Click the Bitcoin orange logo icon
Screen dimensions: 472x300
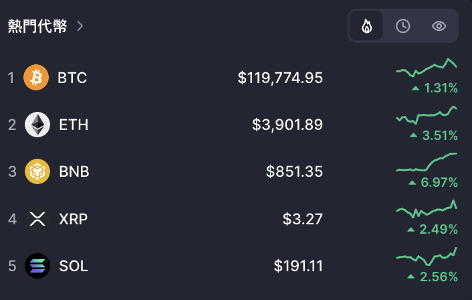[x=36, y=78]
